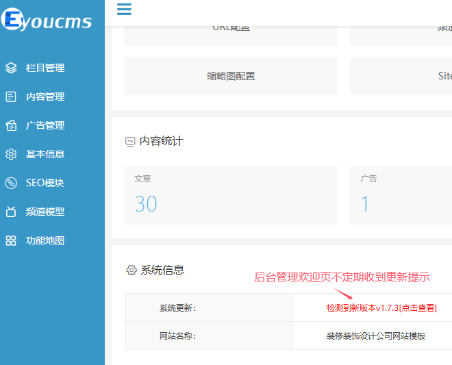Click the 文章 count card showing 30
Screen dimensions: 452x365
coord(231,195)
